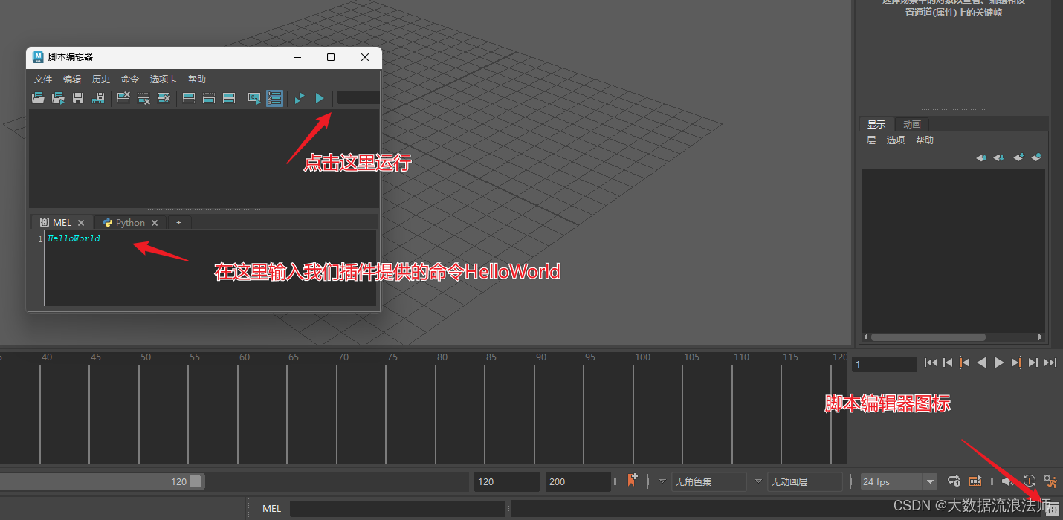Show History only layout icon
The height and width of the screenshot is (520, 1063).
pos(189,98)
